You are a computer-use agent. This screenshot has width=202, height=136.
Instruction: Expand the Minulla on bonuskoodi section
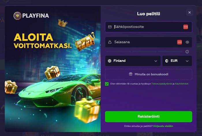pyautogui.click(x=149, y=74)
